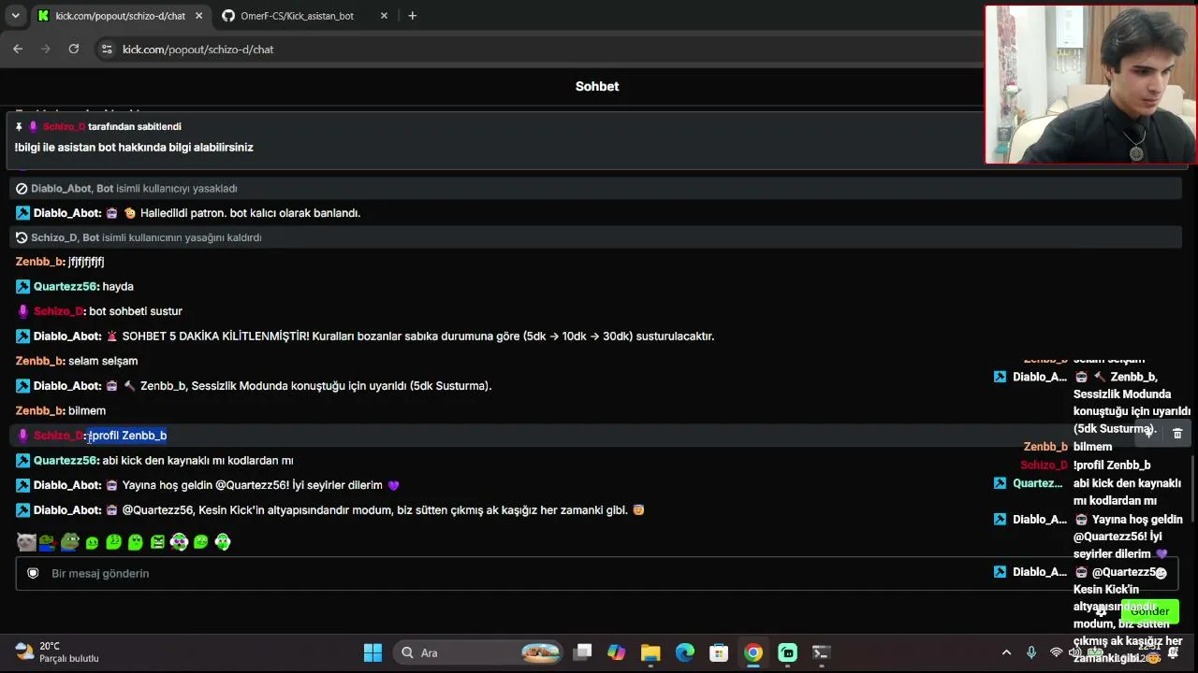Insert the white cat emote

click(x=26, y=542)
